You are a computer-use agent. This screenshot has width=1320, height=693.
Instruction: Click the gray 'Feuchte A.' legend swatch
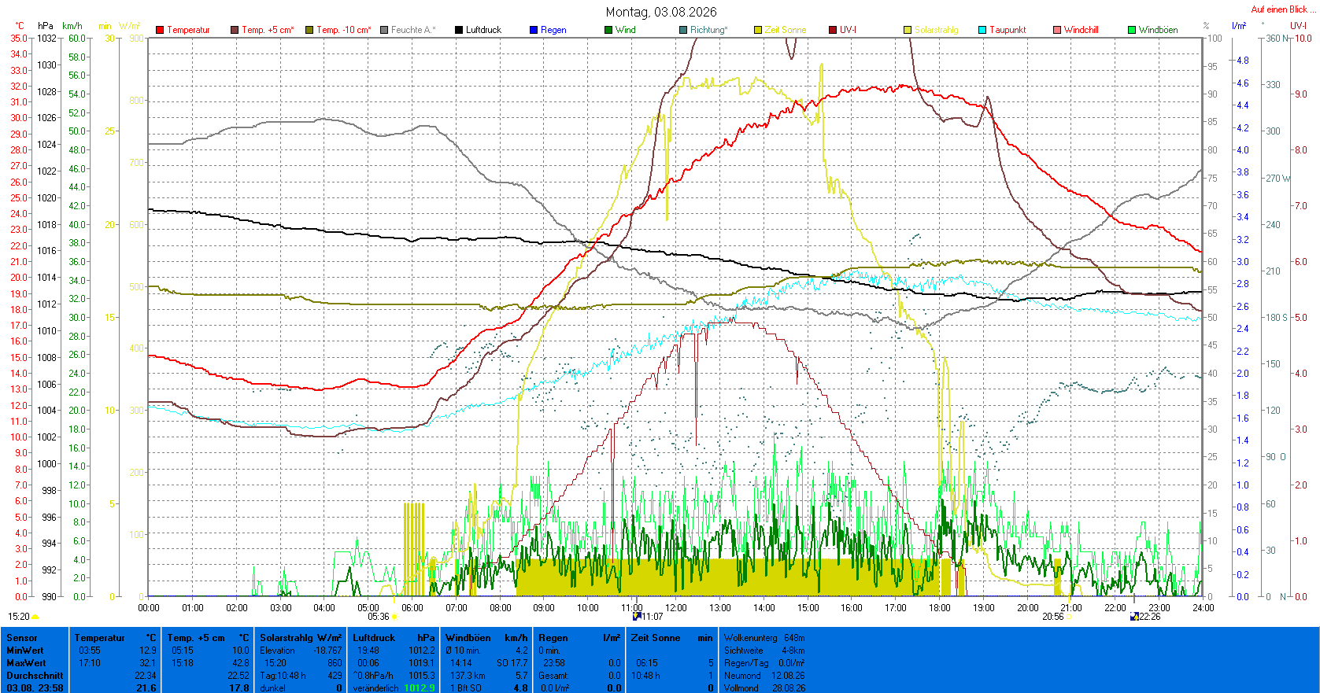[x=384, y=30]
